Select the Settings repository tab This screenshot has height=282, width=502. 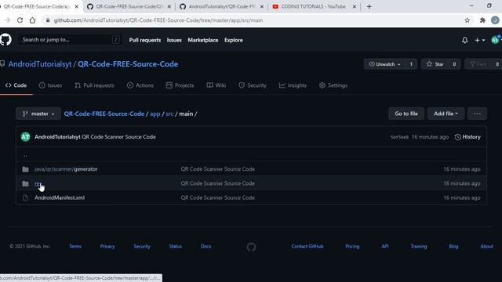333,85
